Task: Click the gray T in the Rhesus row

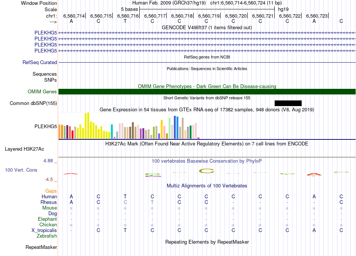Action: 152,202
